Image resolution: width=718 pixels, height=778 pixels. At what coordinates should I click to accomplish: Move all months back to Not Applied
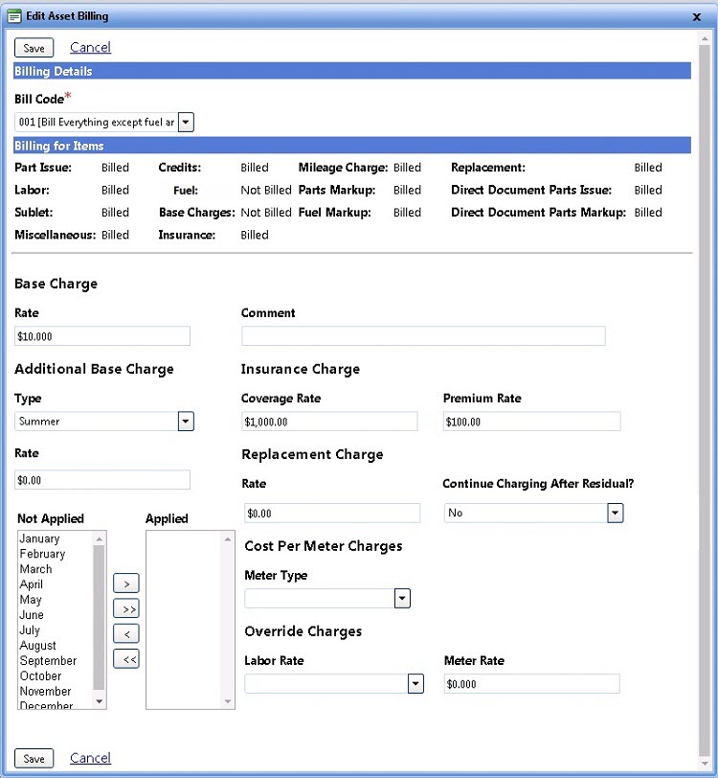pos(126,659)
